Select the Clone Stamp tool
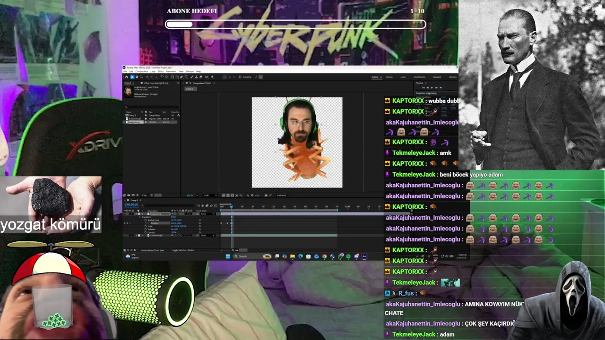Viewport: 605px width, 340px height. (196, 77)
